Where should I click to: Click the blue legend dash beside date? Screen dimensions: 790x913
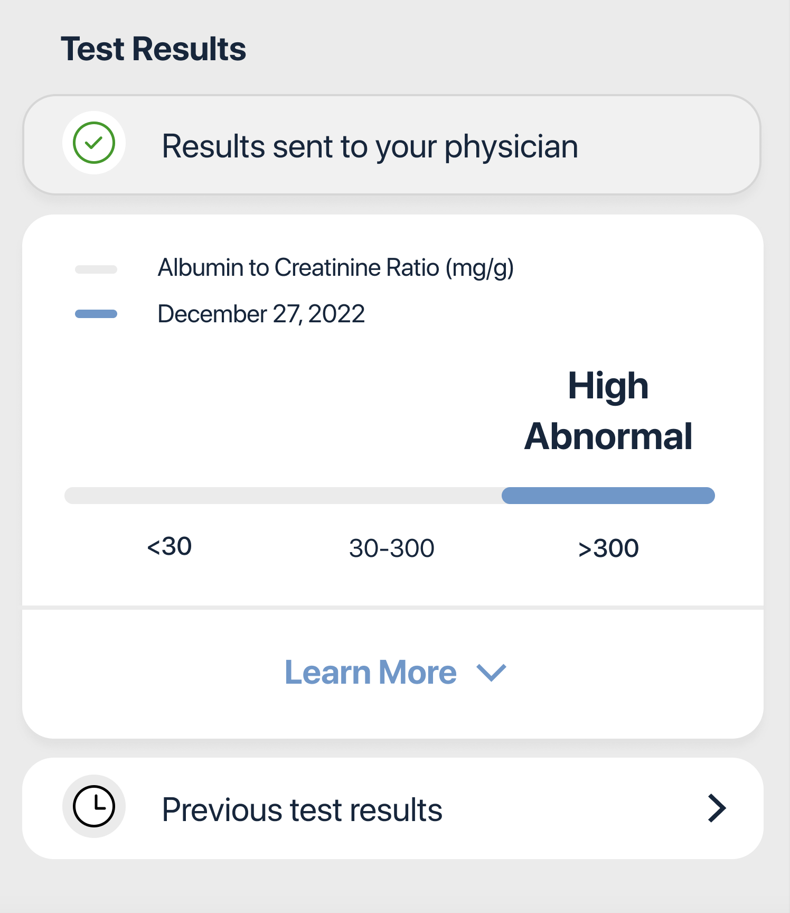click(96, 314)
